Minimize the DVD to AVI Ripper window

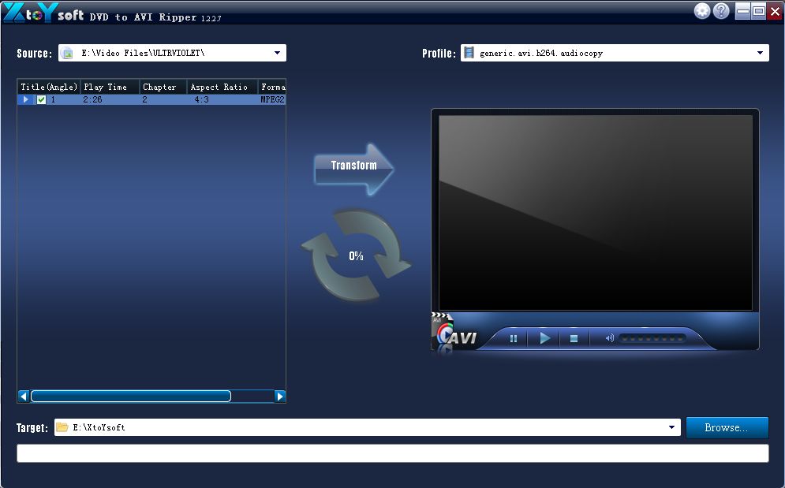pyautogui.click(x=743, y=11)
